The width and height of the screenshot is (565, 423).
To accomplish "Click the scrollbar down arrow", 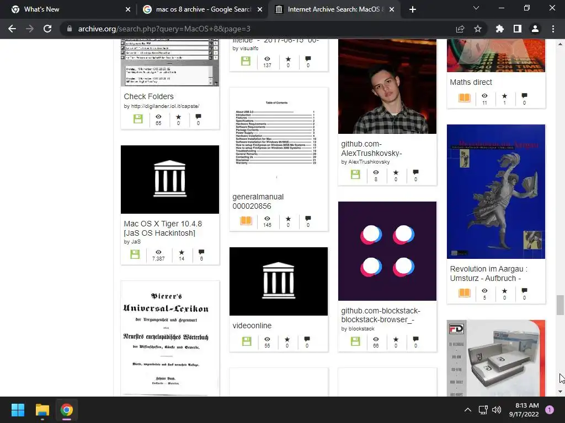I will 560,392.
